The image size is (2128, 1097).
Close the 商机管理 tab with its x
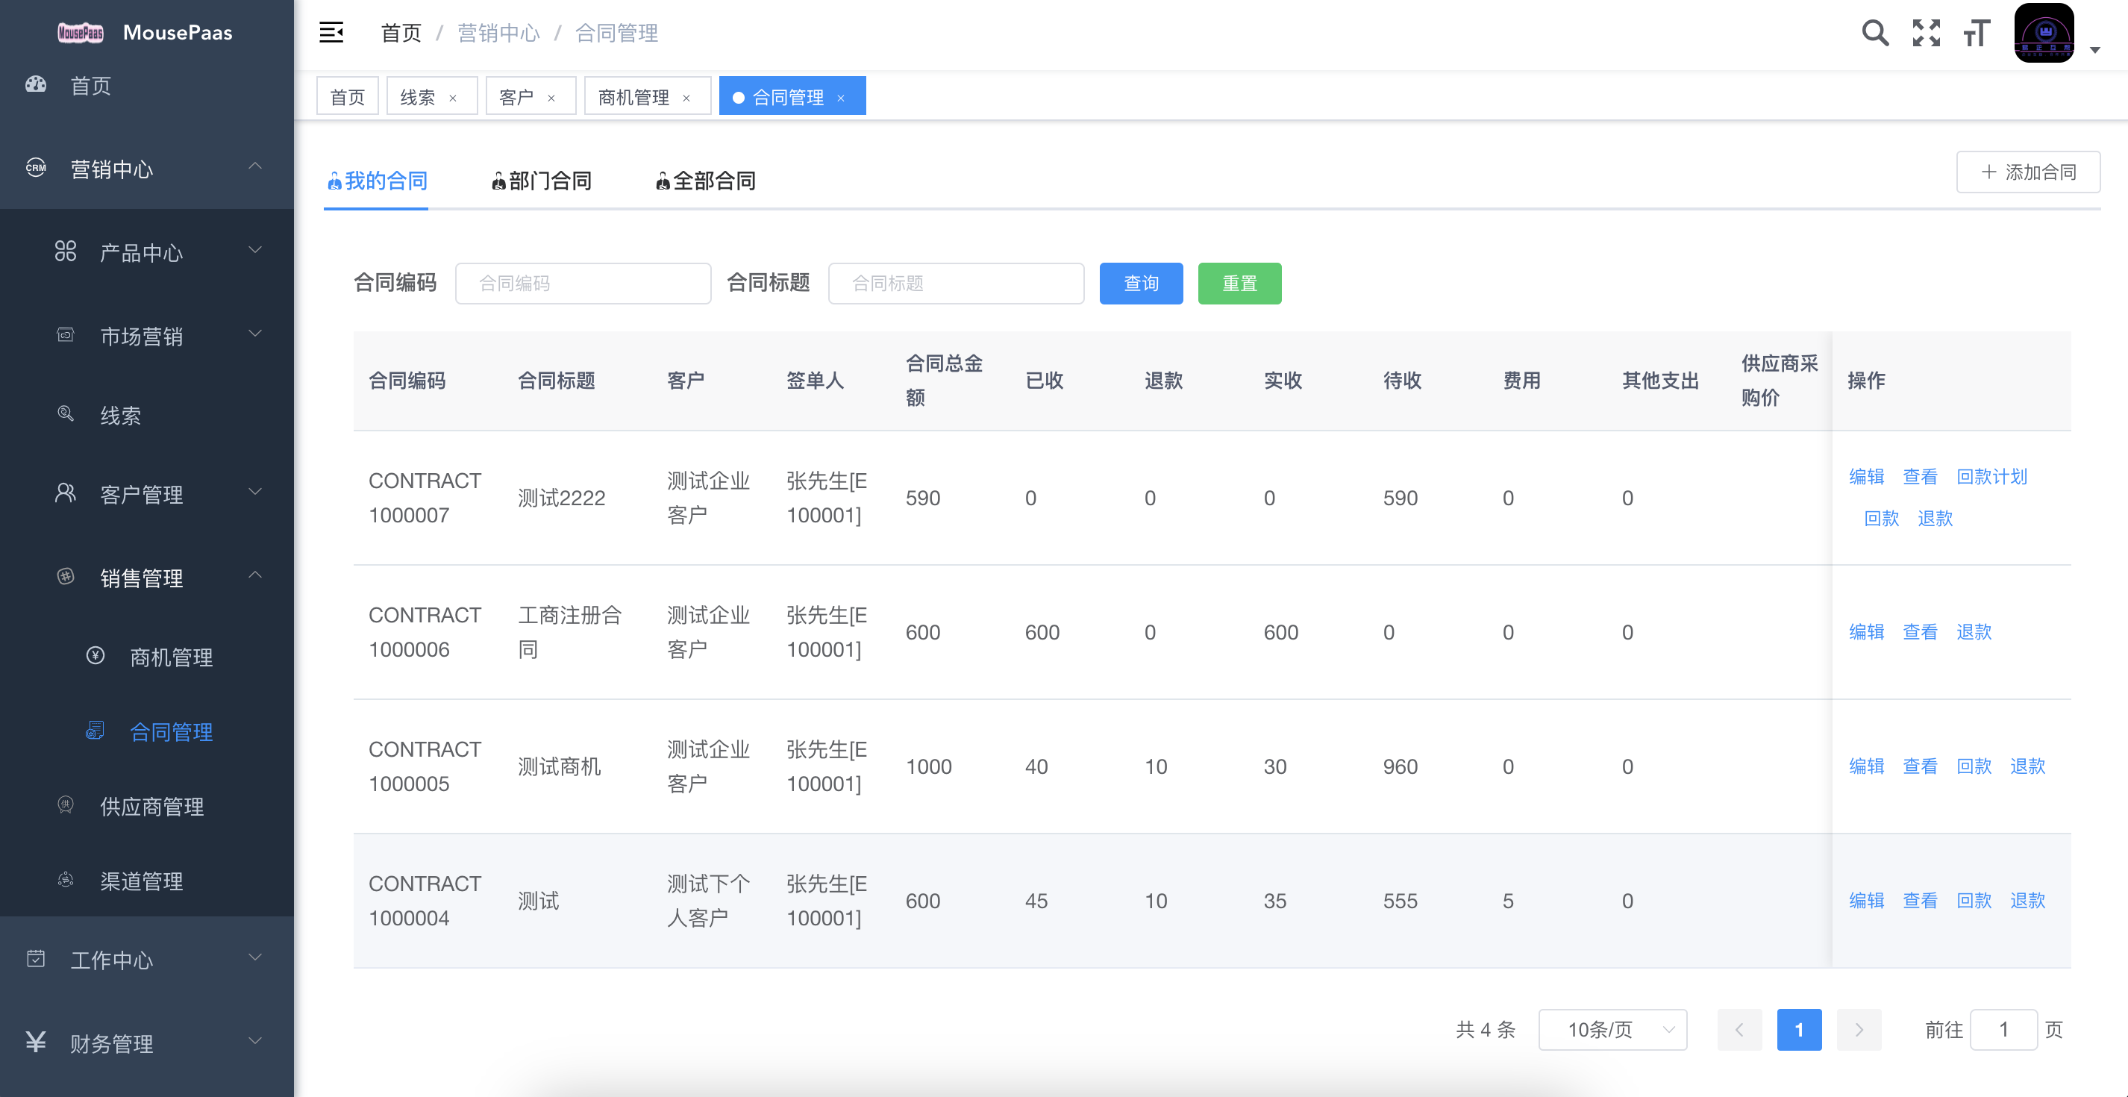click(686, 99)
